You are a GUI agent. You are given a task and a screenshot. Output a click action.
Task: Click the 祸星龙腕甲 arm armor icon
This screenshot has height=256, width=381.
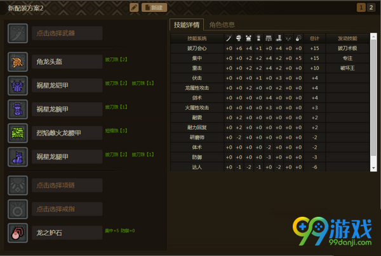18,110
